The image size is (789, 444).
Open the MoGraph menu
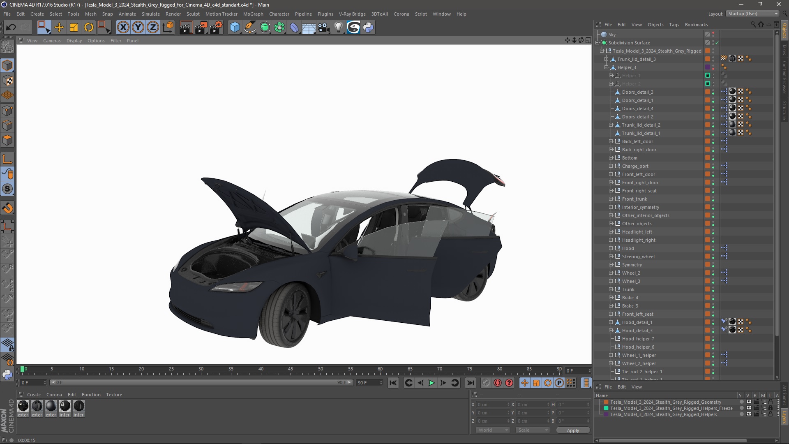tap(253, 14)
